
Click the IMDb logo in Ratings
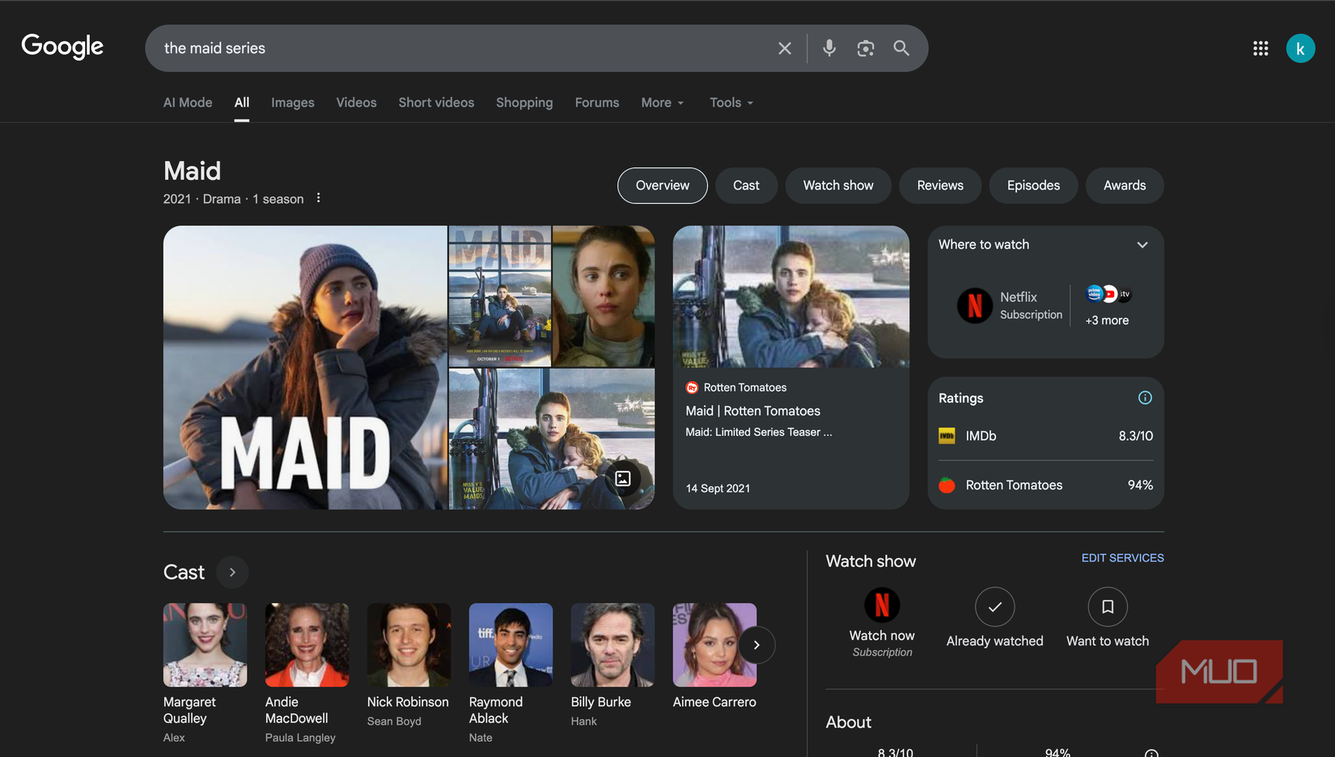pos(947,436)
